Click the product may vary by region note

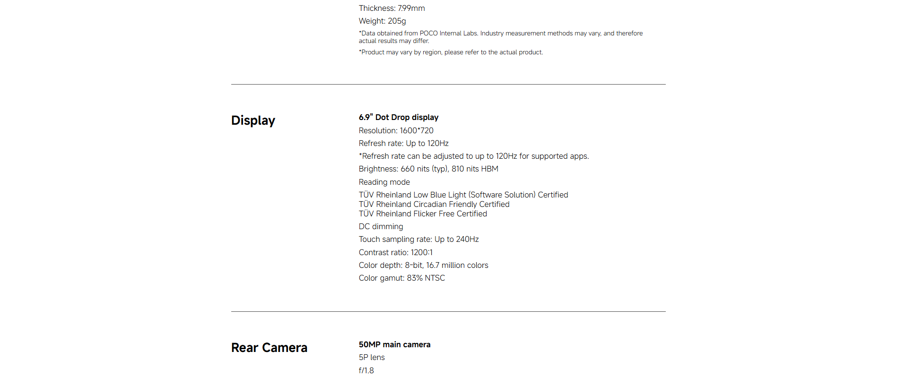(451, 52)
